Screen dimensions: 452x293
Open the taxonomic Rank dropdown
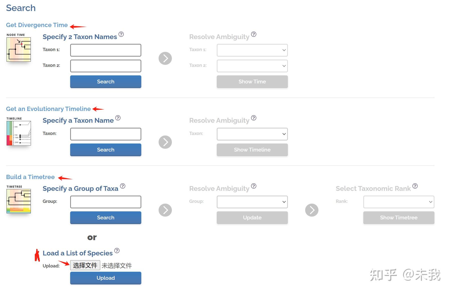coord(399,202)
